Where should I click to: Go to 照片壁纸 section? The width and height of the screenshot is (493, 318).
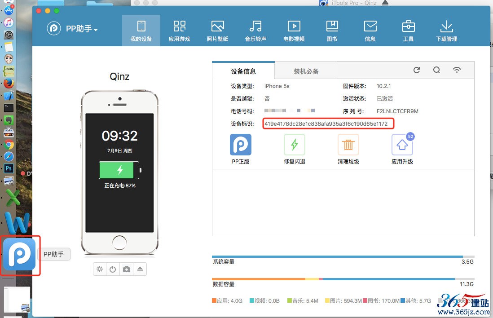tap(218, 31)
